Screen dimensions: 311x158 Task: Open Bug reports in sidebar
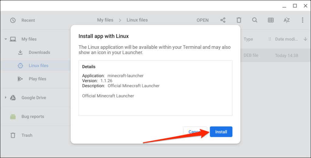point(33,116)
